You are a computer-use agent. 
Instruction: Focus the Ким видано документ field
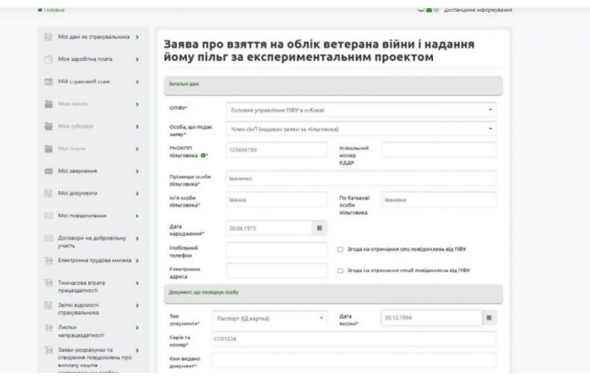pos(354,360)
